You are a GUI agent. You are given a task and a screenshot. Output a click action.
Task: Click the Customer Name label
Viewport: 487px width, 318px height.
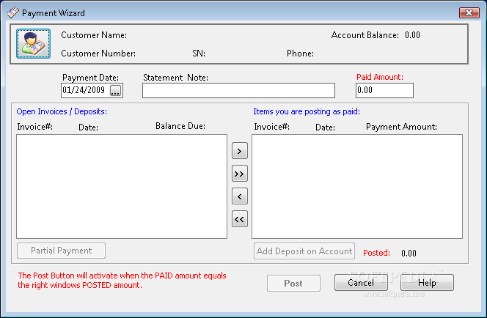pyautogui.click(x=94, y=35)
